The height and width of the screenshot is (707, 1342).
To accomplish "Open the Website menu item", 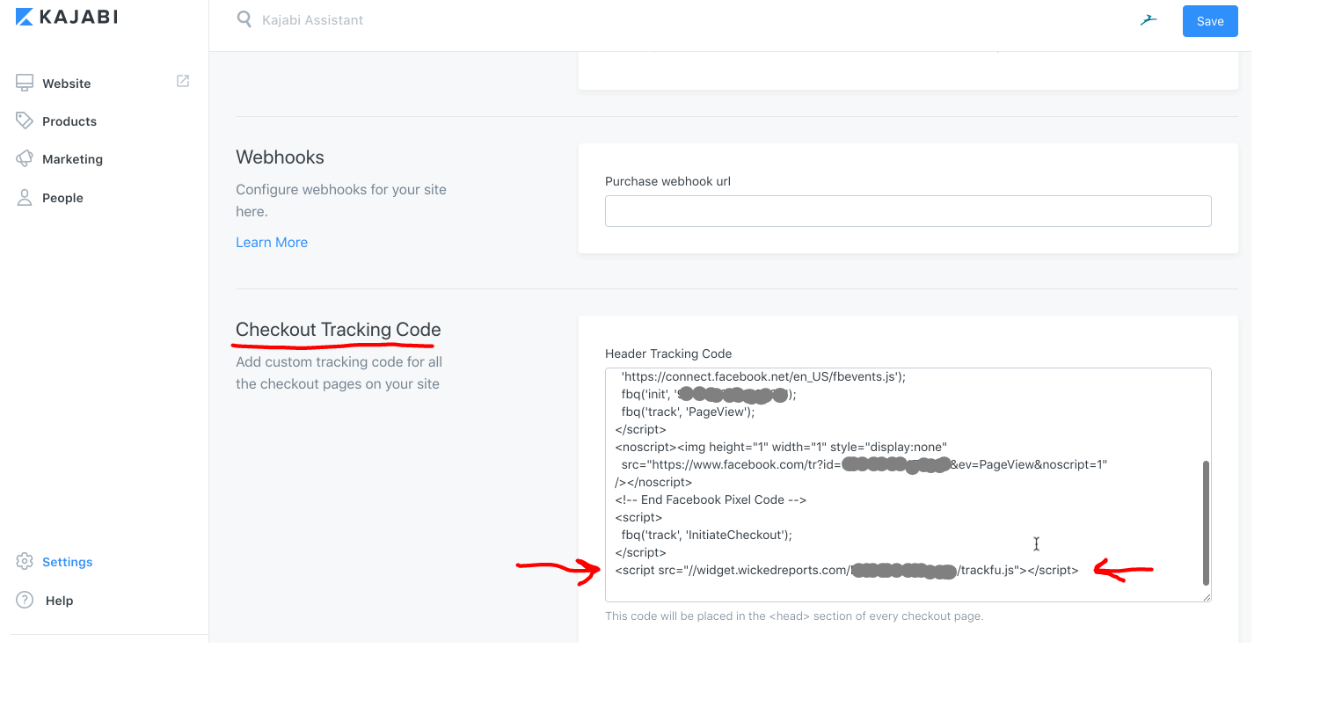I will pyautogui.click(x=67, y=84).
